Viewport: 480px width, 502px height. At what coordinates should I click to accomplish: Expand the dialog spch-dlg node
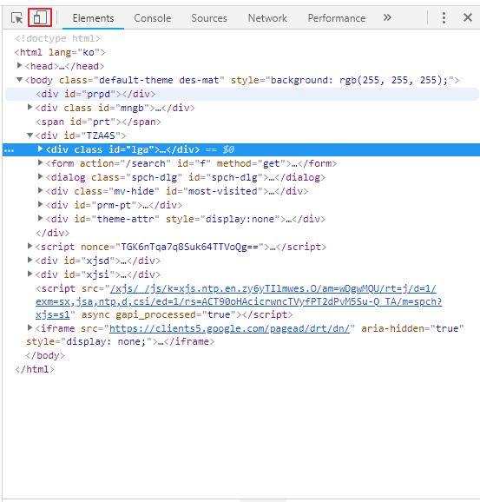(x=40, y=176)
